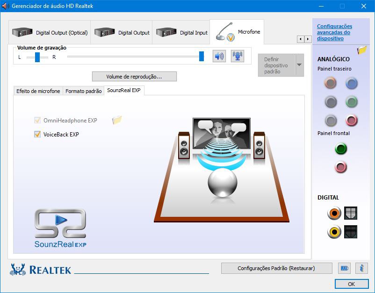This screenshot has width=375, height=293.
Task: Click the green front panel jack
Action: pos(341,149)
